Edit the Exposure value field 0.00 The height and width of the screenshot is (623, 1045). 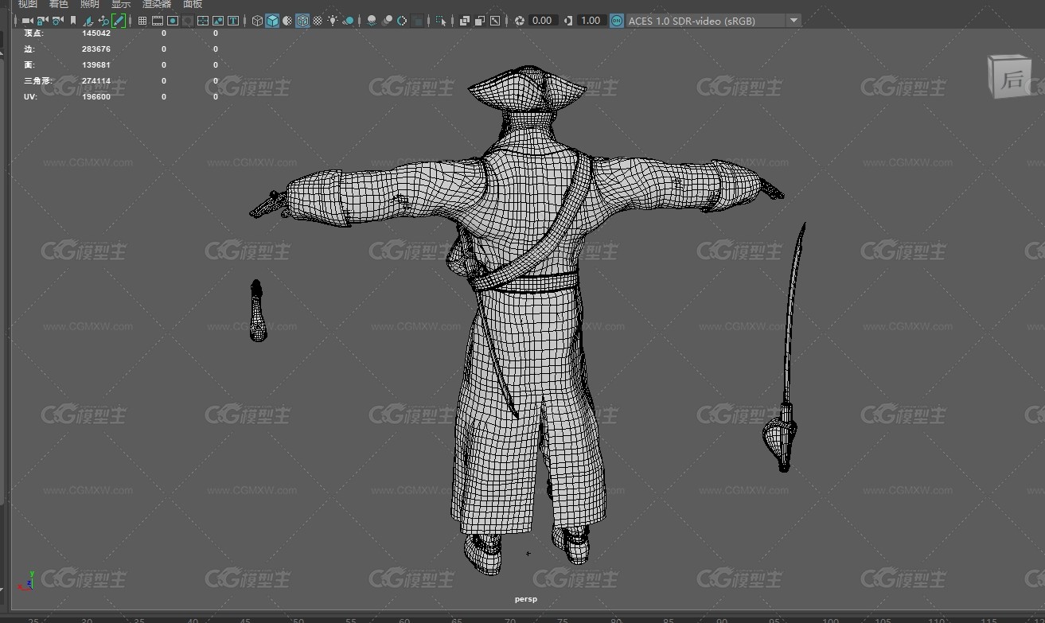(542, 21)
